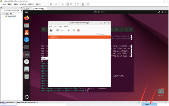Screen dimensions: 169x106
Task: Click the Virtual Machine Manager dock icon
Action: coord(27,55)
